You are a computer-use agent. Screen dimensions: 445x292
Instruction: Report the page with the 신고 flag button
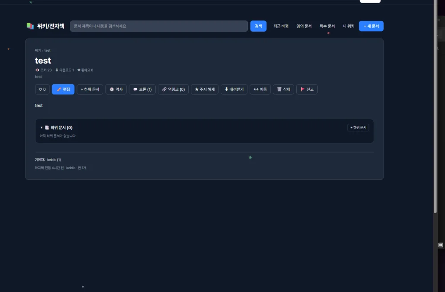307,89
